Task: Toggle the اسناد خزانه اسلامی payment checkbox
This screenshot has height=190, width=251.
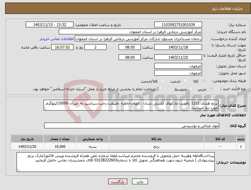Action: (x=160, y=88)
